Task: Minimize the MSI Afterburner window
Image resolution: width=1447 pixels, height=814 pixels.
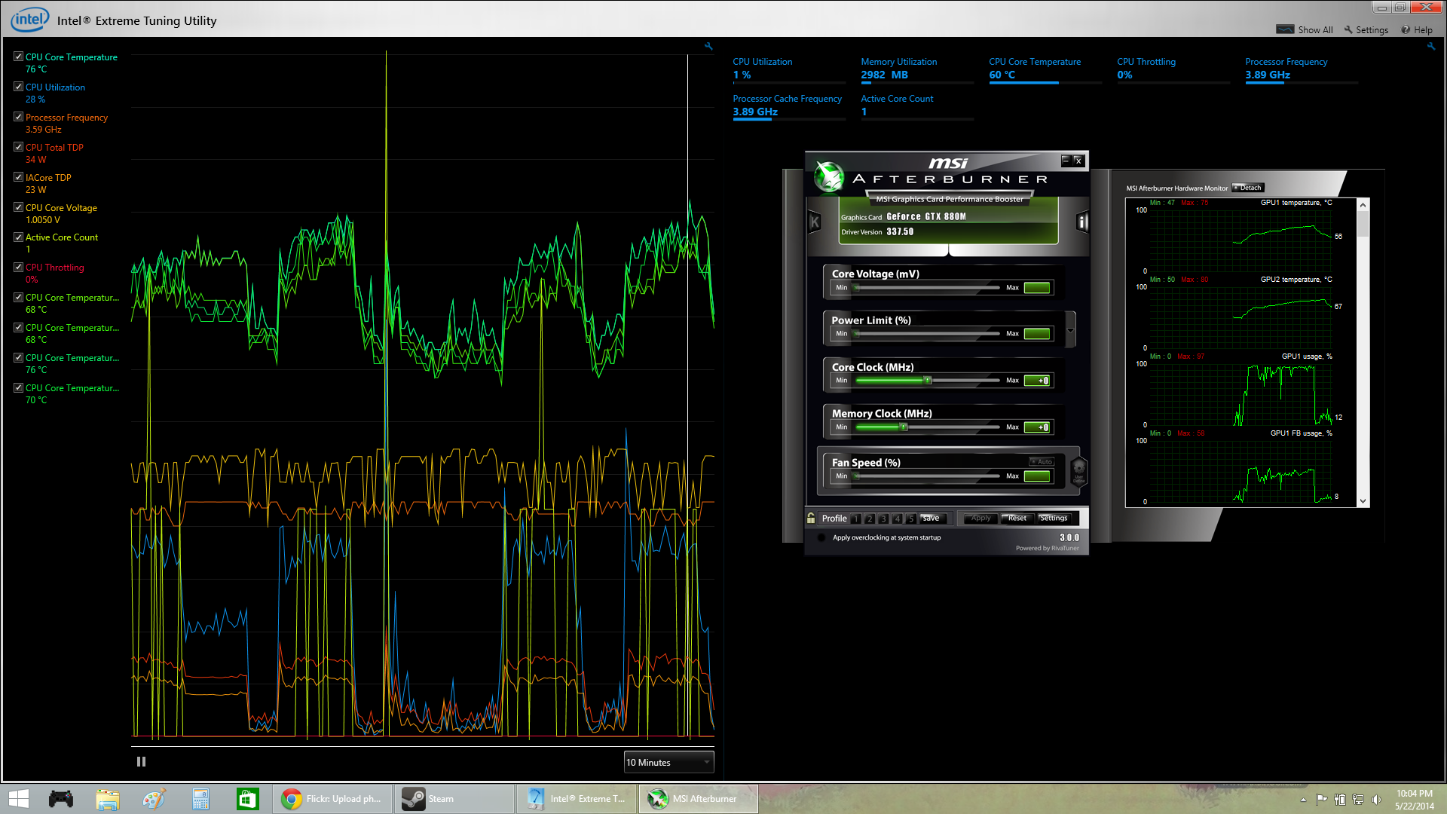Action: coord(1066,160)
